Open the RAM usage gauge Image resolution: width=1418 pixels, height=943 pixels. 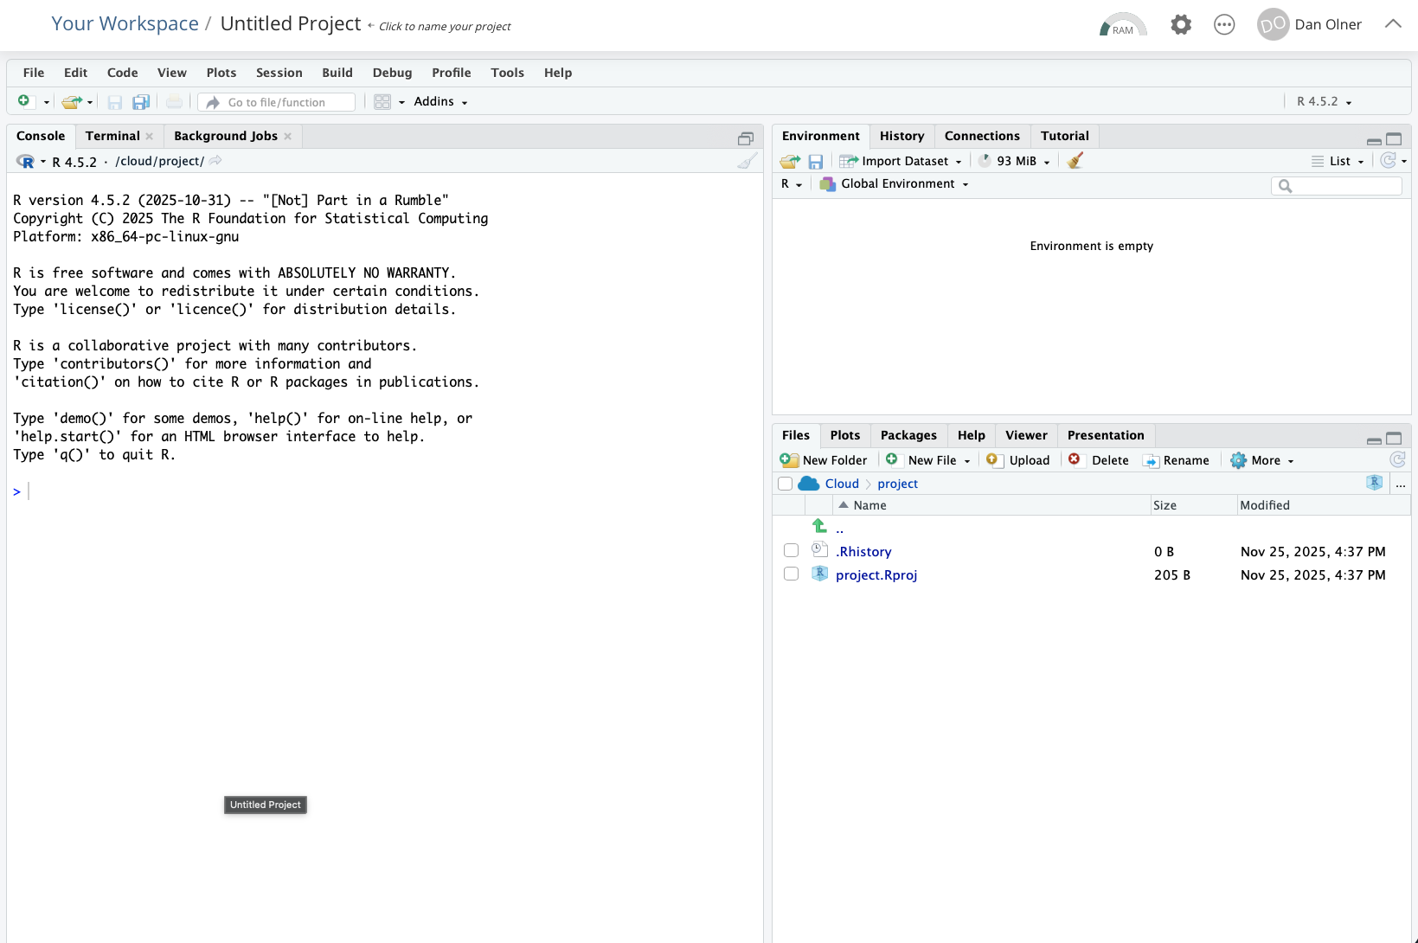(1122, 25)
